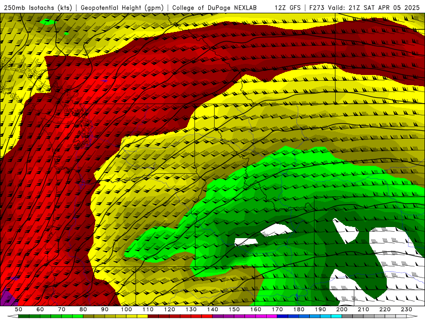Click the 'Geopotential Height (gpm)' title text
425x319 pixels.
click(x=122, y=8)
